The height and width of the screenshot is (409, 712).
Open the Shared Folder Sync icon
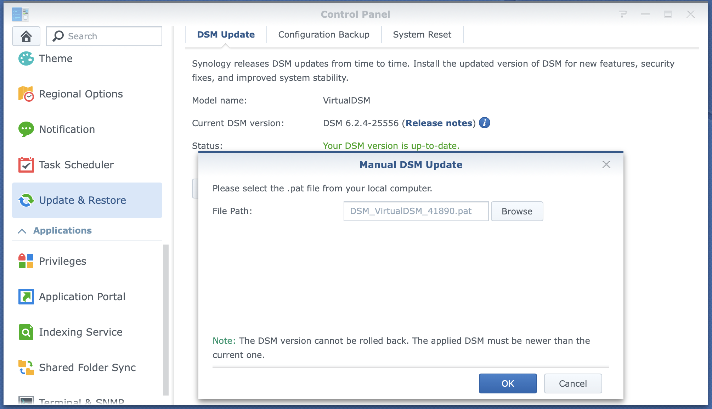pos(26,368)
